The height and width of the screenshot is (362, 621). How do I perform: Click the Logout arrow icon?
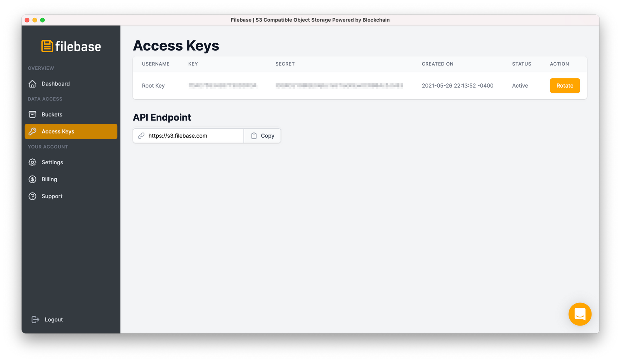coord(34,319)
